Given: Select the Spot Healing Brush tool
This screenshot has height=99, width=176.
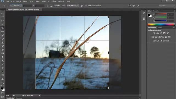Looking at the screenshot, I should pyautogui.click(x=2, y=35).
